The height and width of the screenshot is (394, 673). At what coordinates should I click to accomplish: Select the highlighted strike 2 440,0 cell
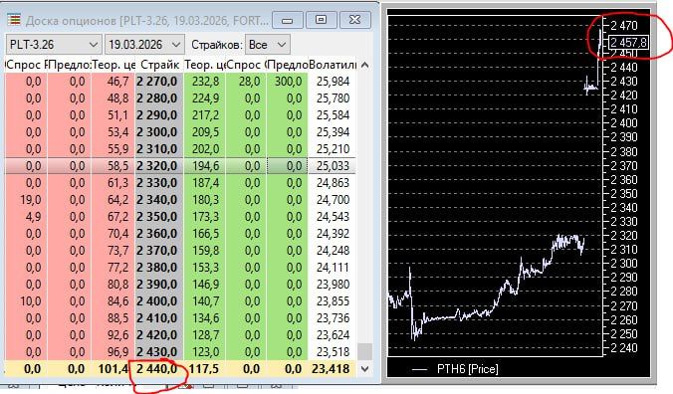[x=159, y=369]
